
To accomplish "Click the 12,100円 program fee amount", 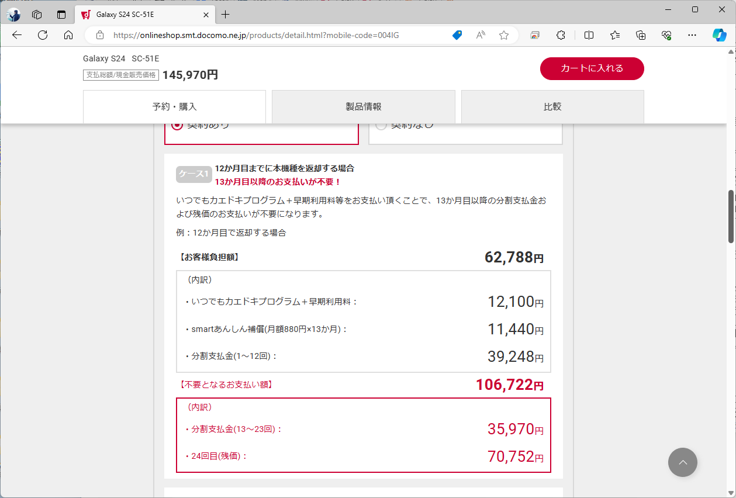I will (x=516, y=302).
